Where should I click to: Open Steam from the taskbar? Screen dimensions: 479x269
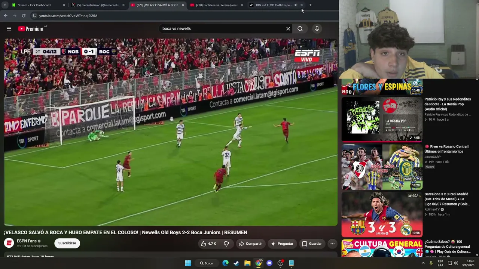[236, 263]
